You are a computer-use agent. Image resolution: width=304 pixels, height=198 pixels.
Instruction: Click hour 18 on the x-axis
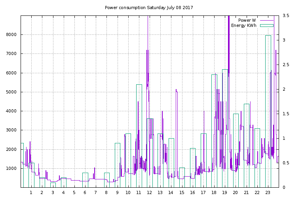coord(214,193)
